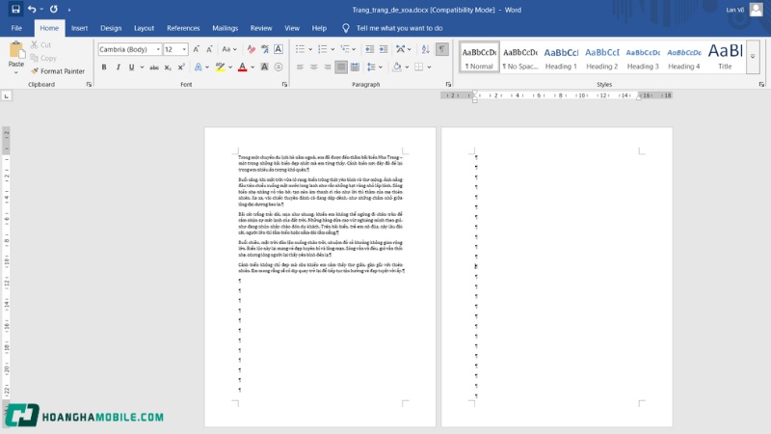Switch to the References tab
771x434 pixels.
click(x=183, y=28)
